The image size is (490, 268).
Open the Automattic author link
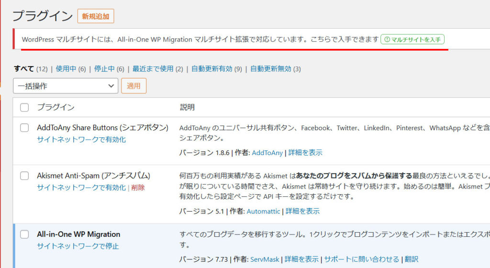(x=263, y=211)
